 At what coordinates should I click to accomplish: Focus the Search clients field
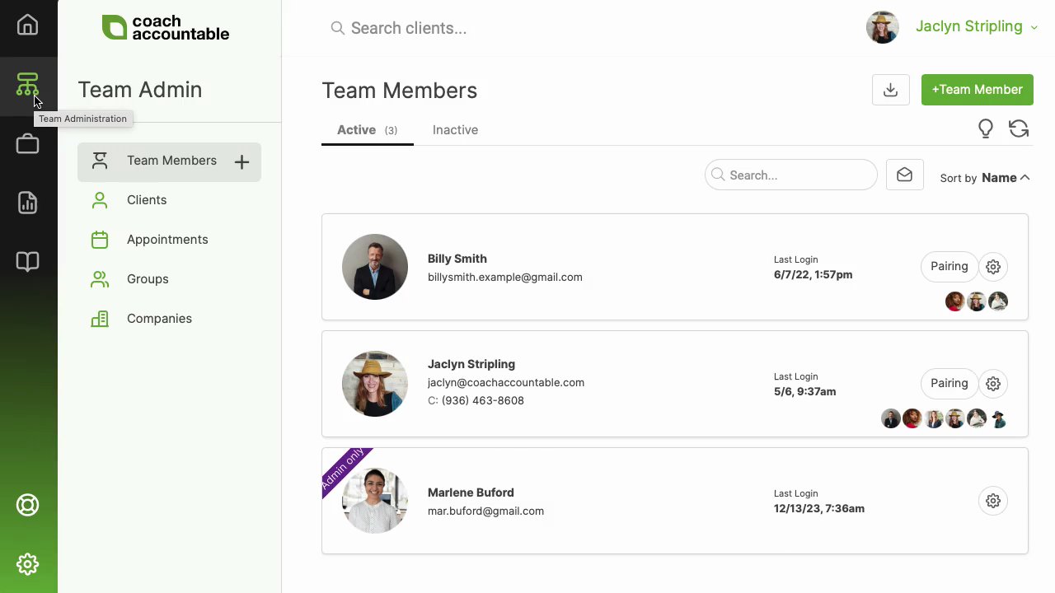[x=495, y=28]
